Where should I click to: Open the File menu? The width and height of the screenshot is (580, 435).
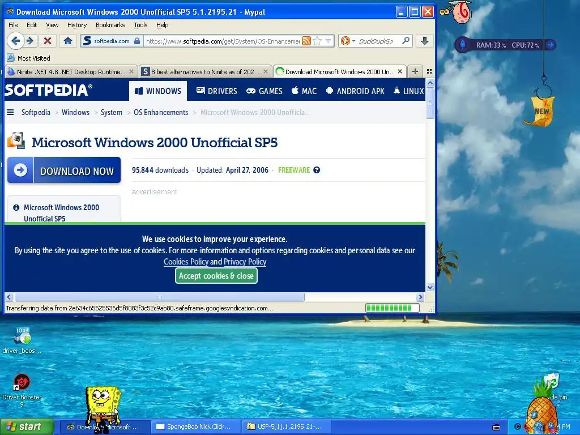coord(13,25)
